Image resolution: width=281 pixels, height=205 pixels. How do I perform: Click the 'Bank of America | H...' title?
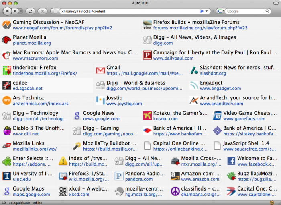179,128
